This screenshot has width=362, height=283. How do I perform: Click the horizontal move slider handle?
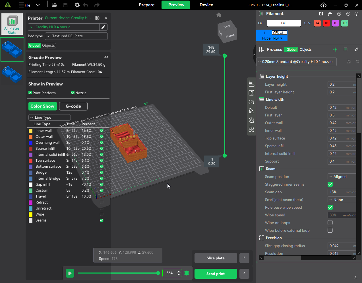(x=158, y=273)
